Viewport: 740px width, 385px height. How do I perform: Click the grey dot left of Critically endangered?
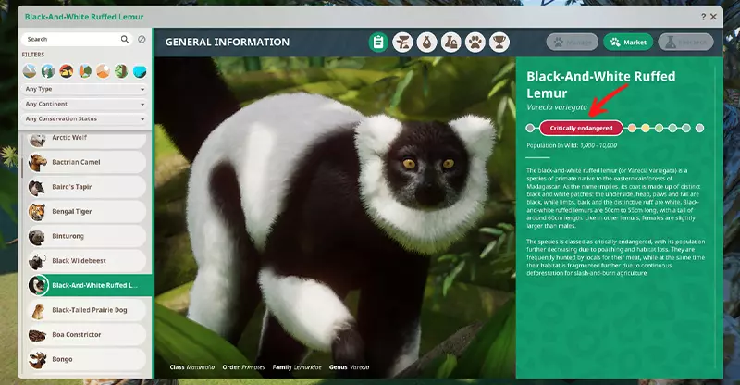[x=530, y=128]
